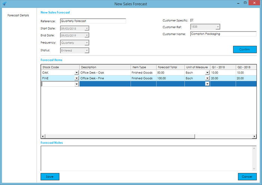Click the Q2 - 2018 column header
262x185 pixels.
click(246, 67)
